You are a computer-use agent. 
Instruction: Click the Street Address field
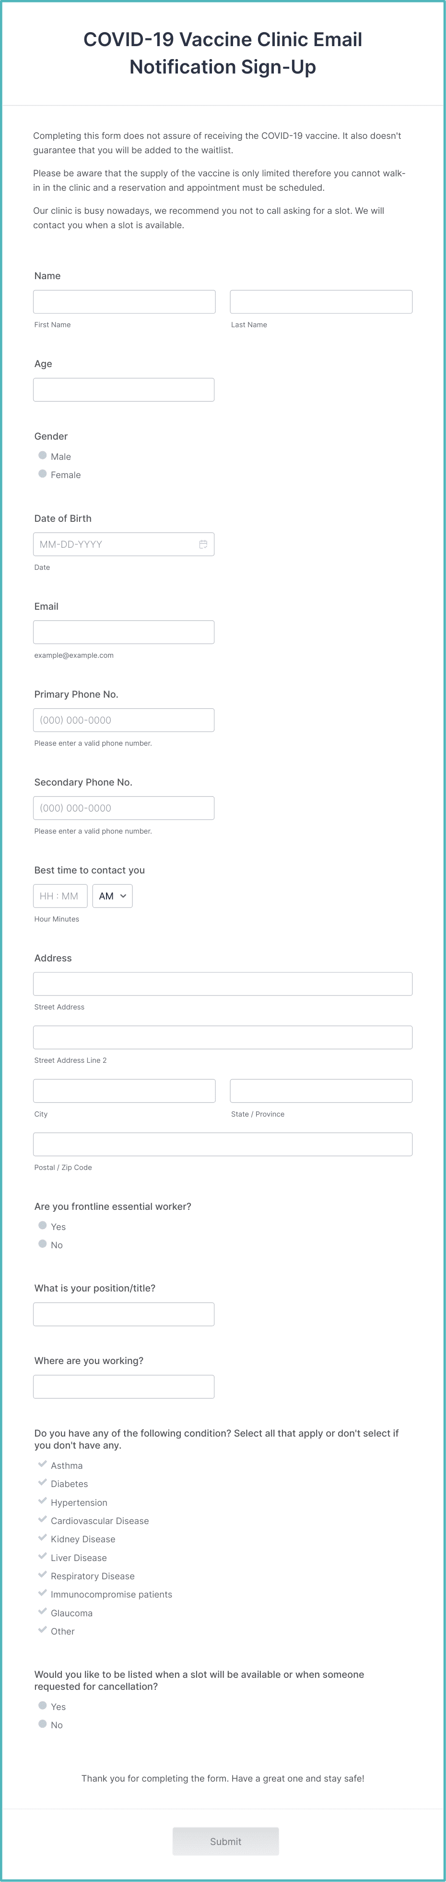223,984
